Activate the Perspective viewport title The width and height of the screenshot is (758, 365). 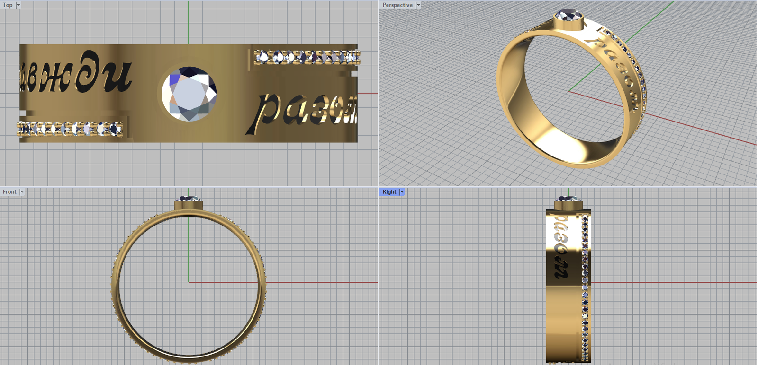coord(397,5)
